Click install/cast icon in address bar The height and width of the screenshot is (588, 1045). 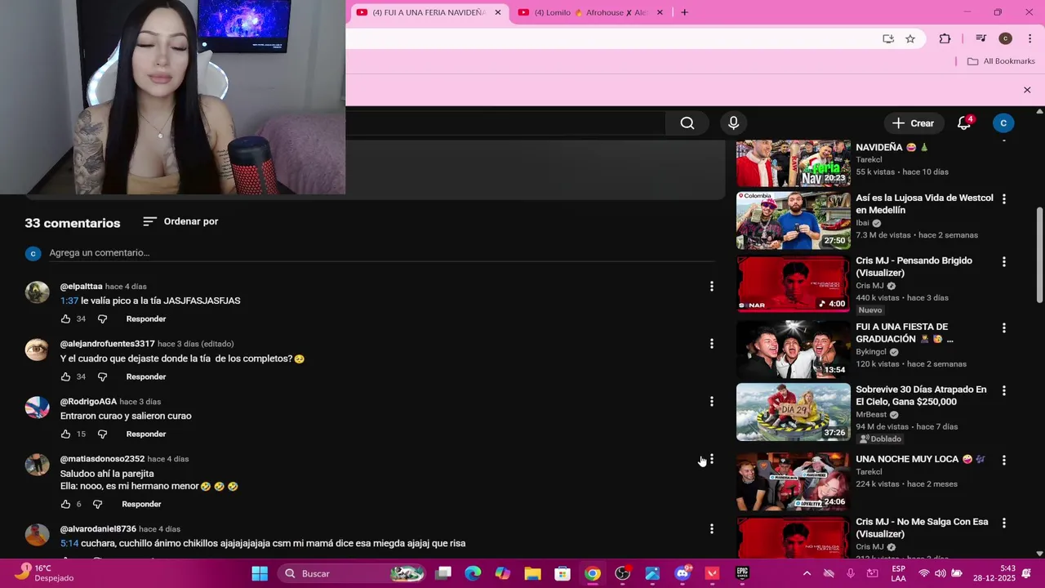click(x=888, y=38)
